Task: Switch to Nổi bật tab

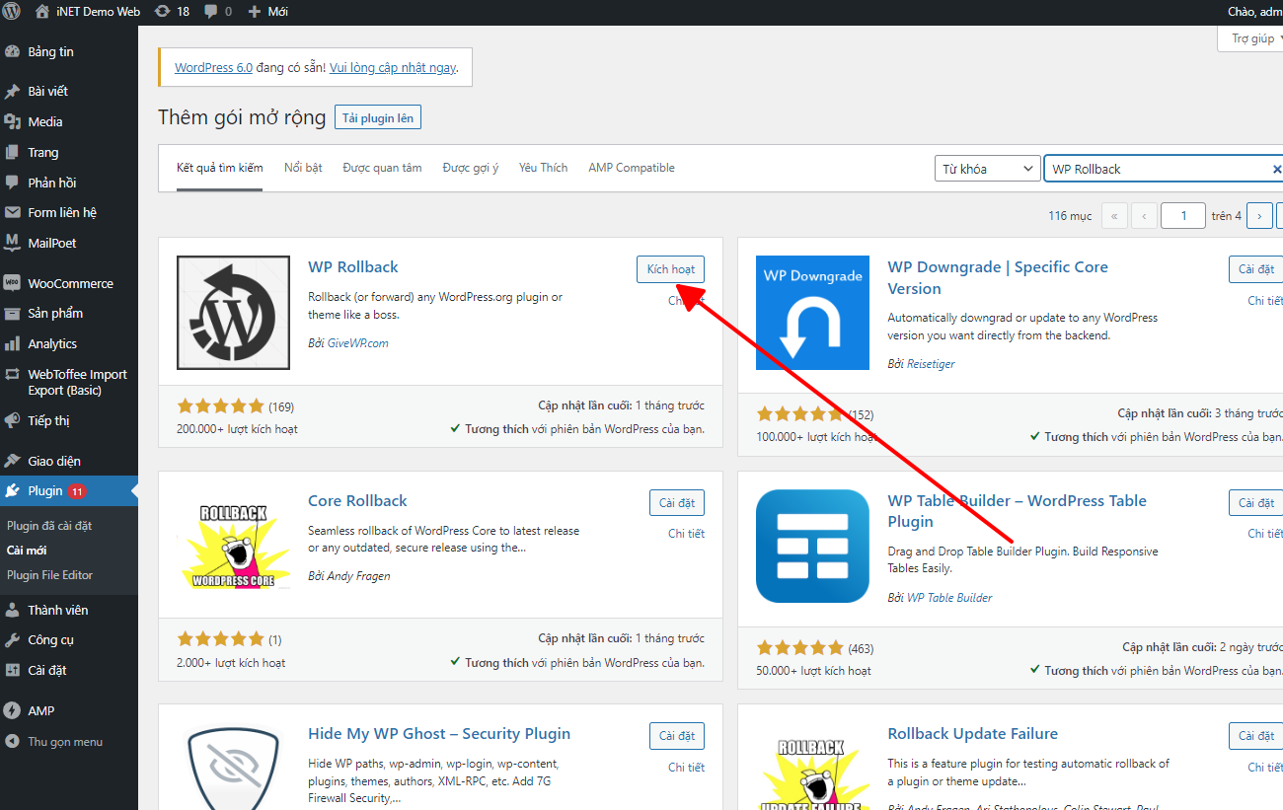Action: coord(303,168)
